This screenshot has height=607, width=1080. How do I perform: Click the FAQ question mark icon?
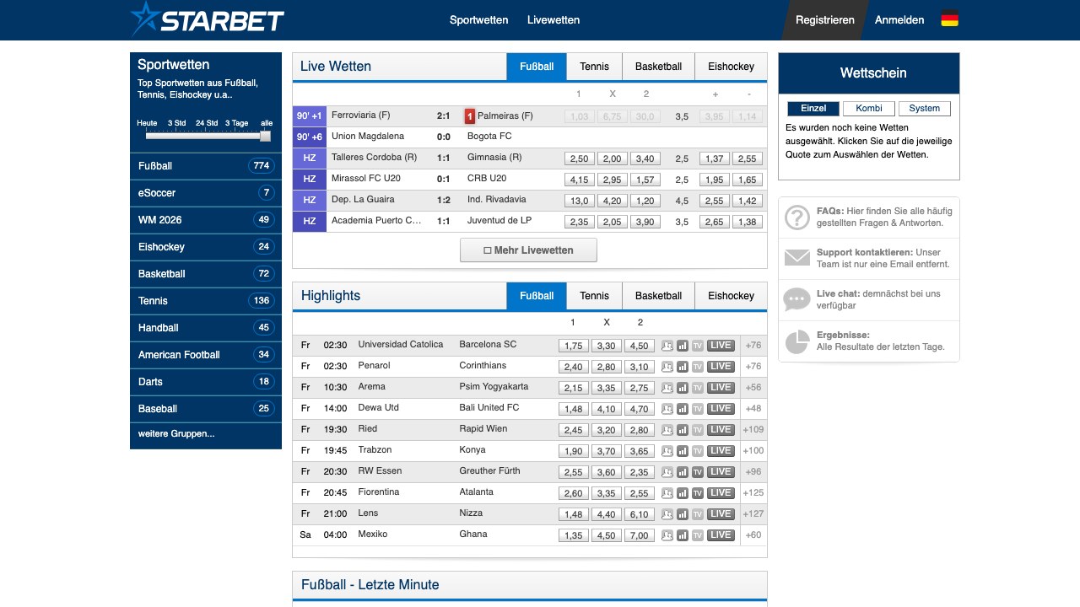pos(797,218)
